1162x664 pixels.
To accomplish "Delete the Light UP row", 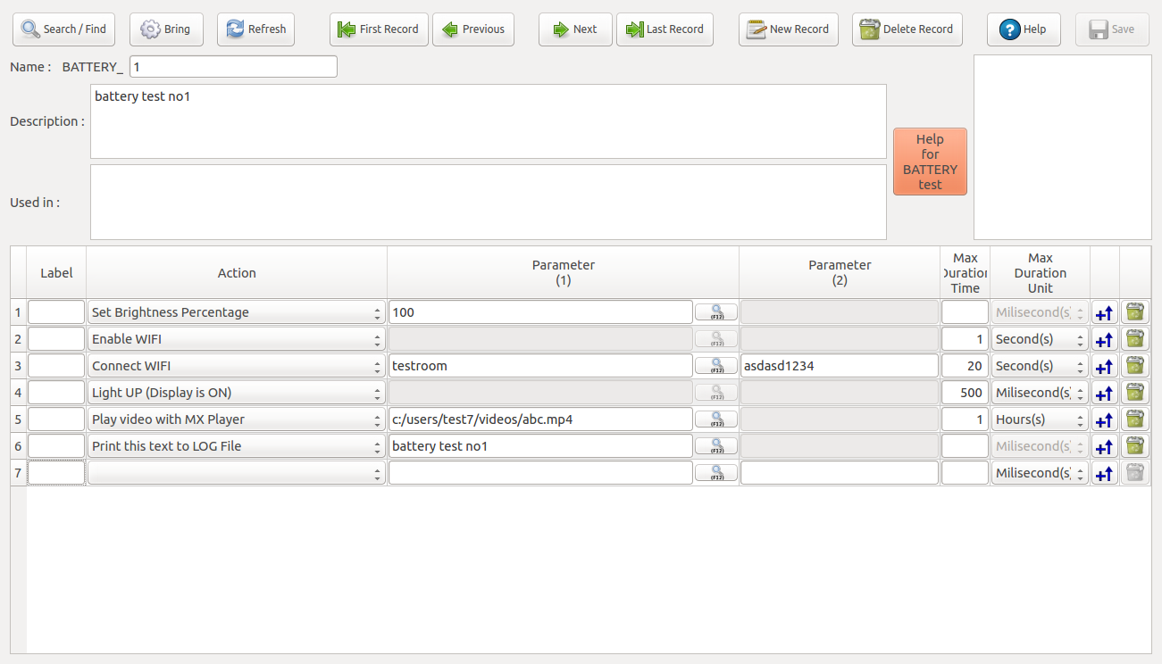I will click(1135, 393).
